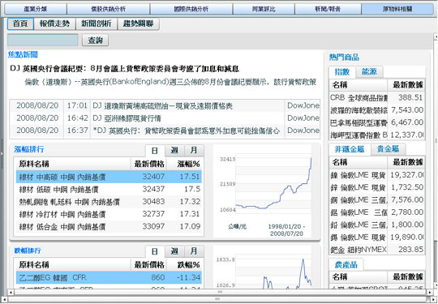
Task: Open the 國際供銷分析 top tab
Action: 191,9
